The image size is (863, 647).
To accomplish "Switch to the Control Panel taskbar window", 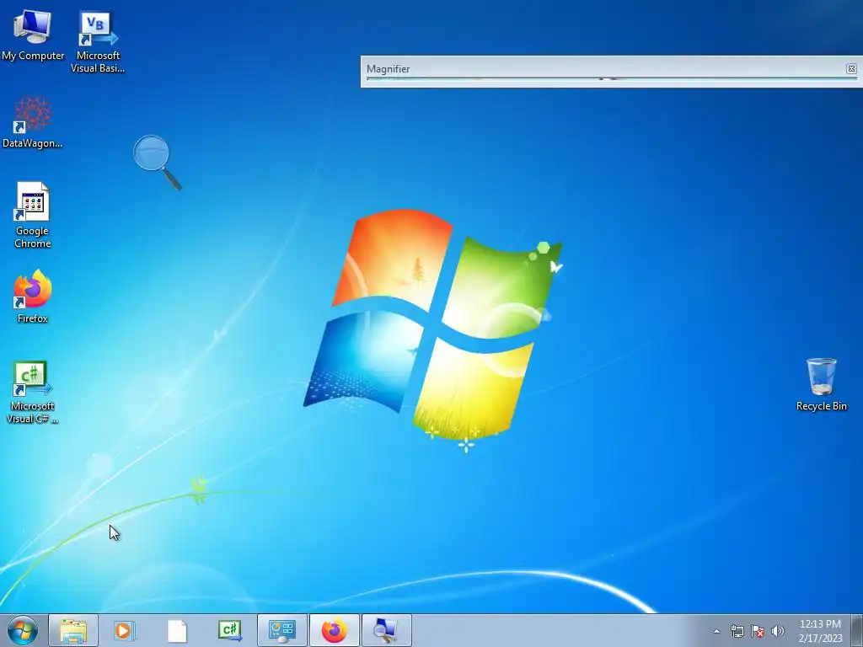I will click(282, 630).
